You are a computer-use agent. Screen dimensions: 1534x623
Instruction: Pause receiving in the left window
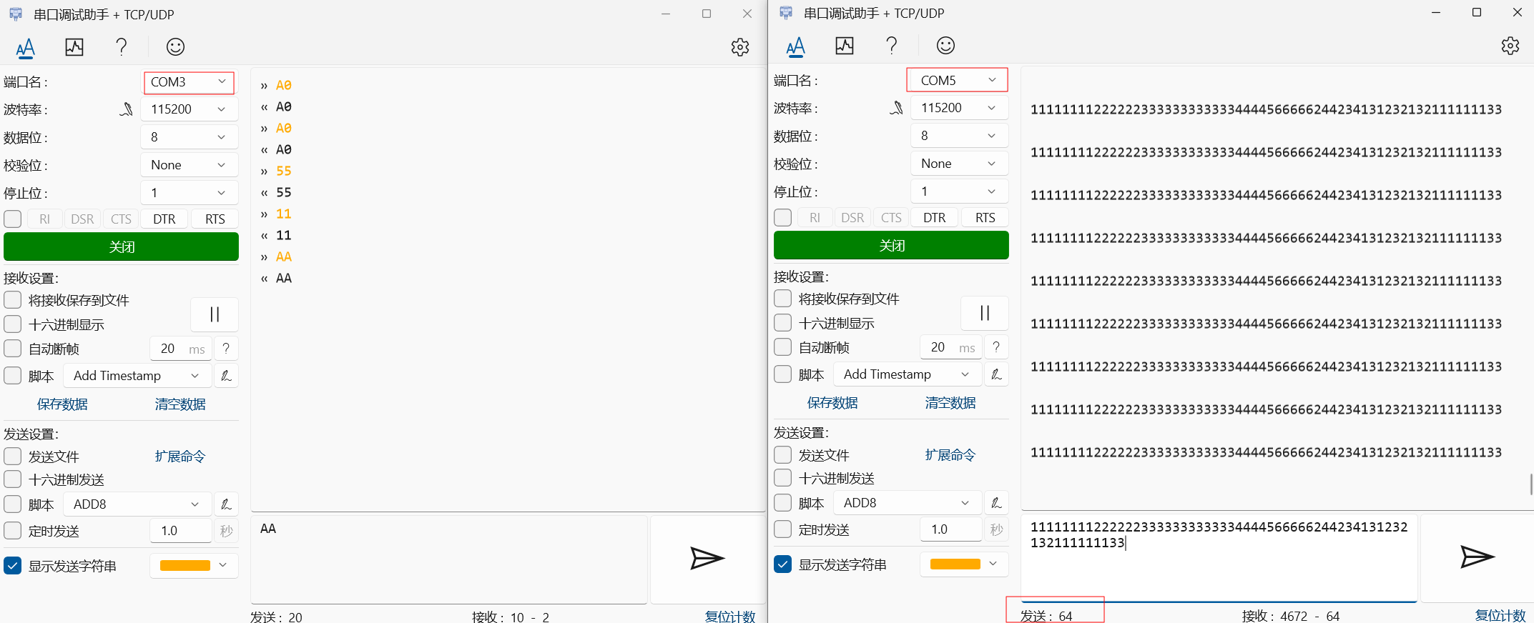point(215,314)
